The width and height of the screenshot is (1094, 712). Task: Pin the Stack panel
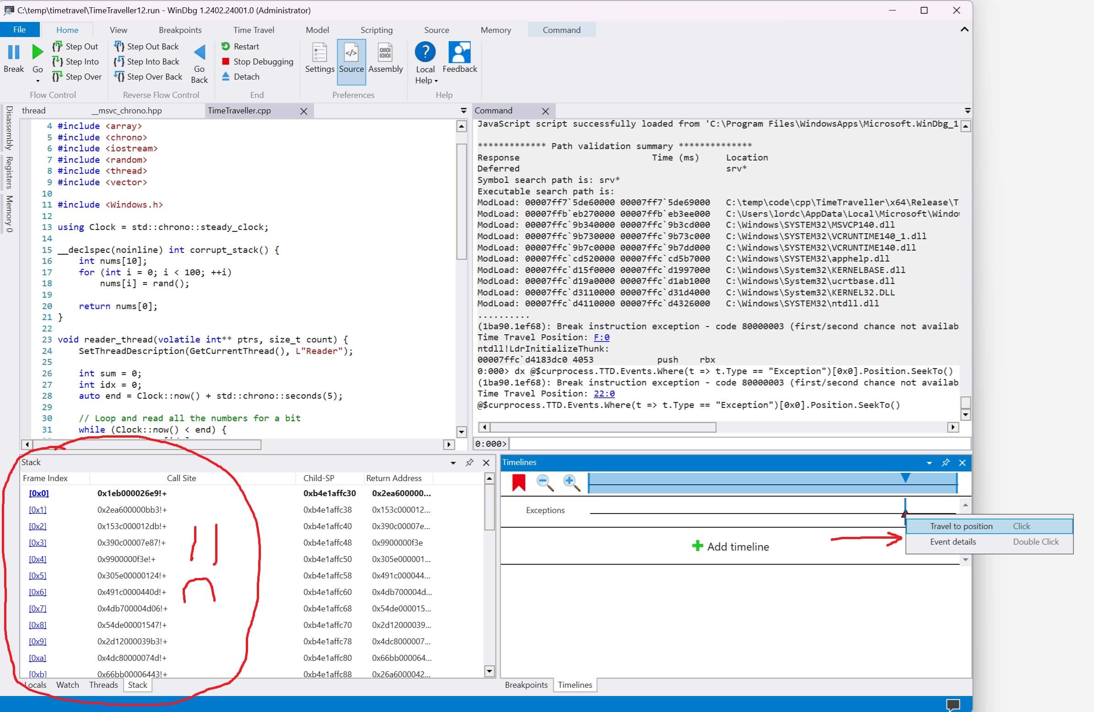point(469,463)
